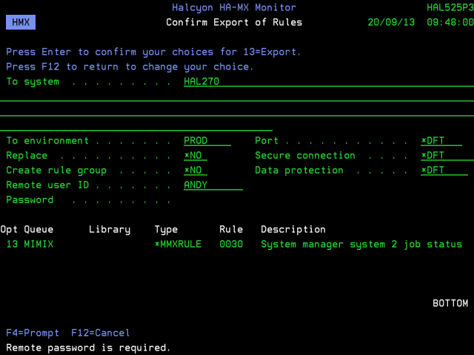Click the Data protection *DFT field

(x=444, y=170)
